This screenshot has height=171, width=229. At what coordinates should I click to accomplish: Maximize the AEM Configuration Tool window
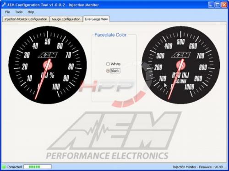tap(218, 5)
